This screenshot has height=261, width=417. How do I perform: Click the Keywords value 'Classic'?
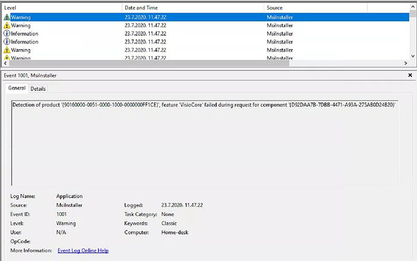(169, 223)
